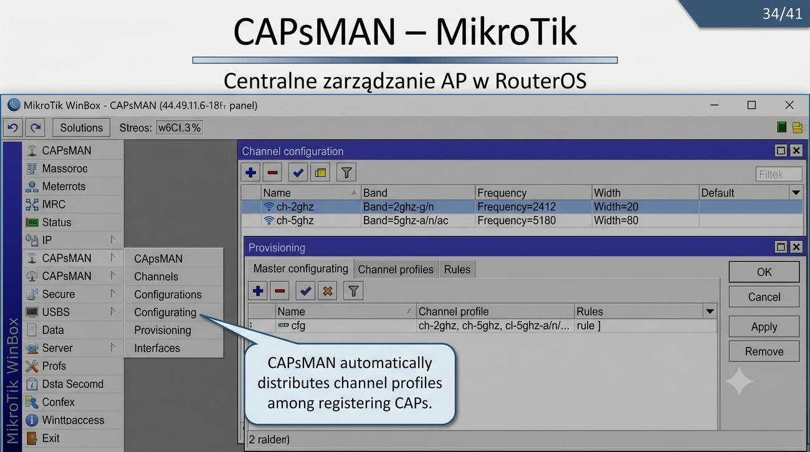Image resolution: width=810 pixels, height=452 pixels.
Task: Maximize the Channel configuration window
Action: coord(781,151)
